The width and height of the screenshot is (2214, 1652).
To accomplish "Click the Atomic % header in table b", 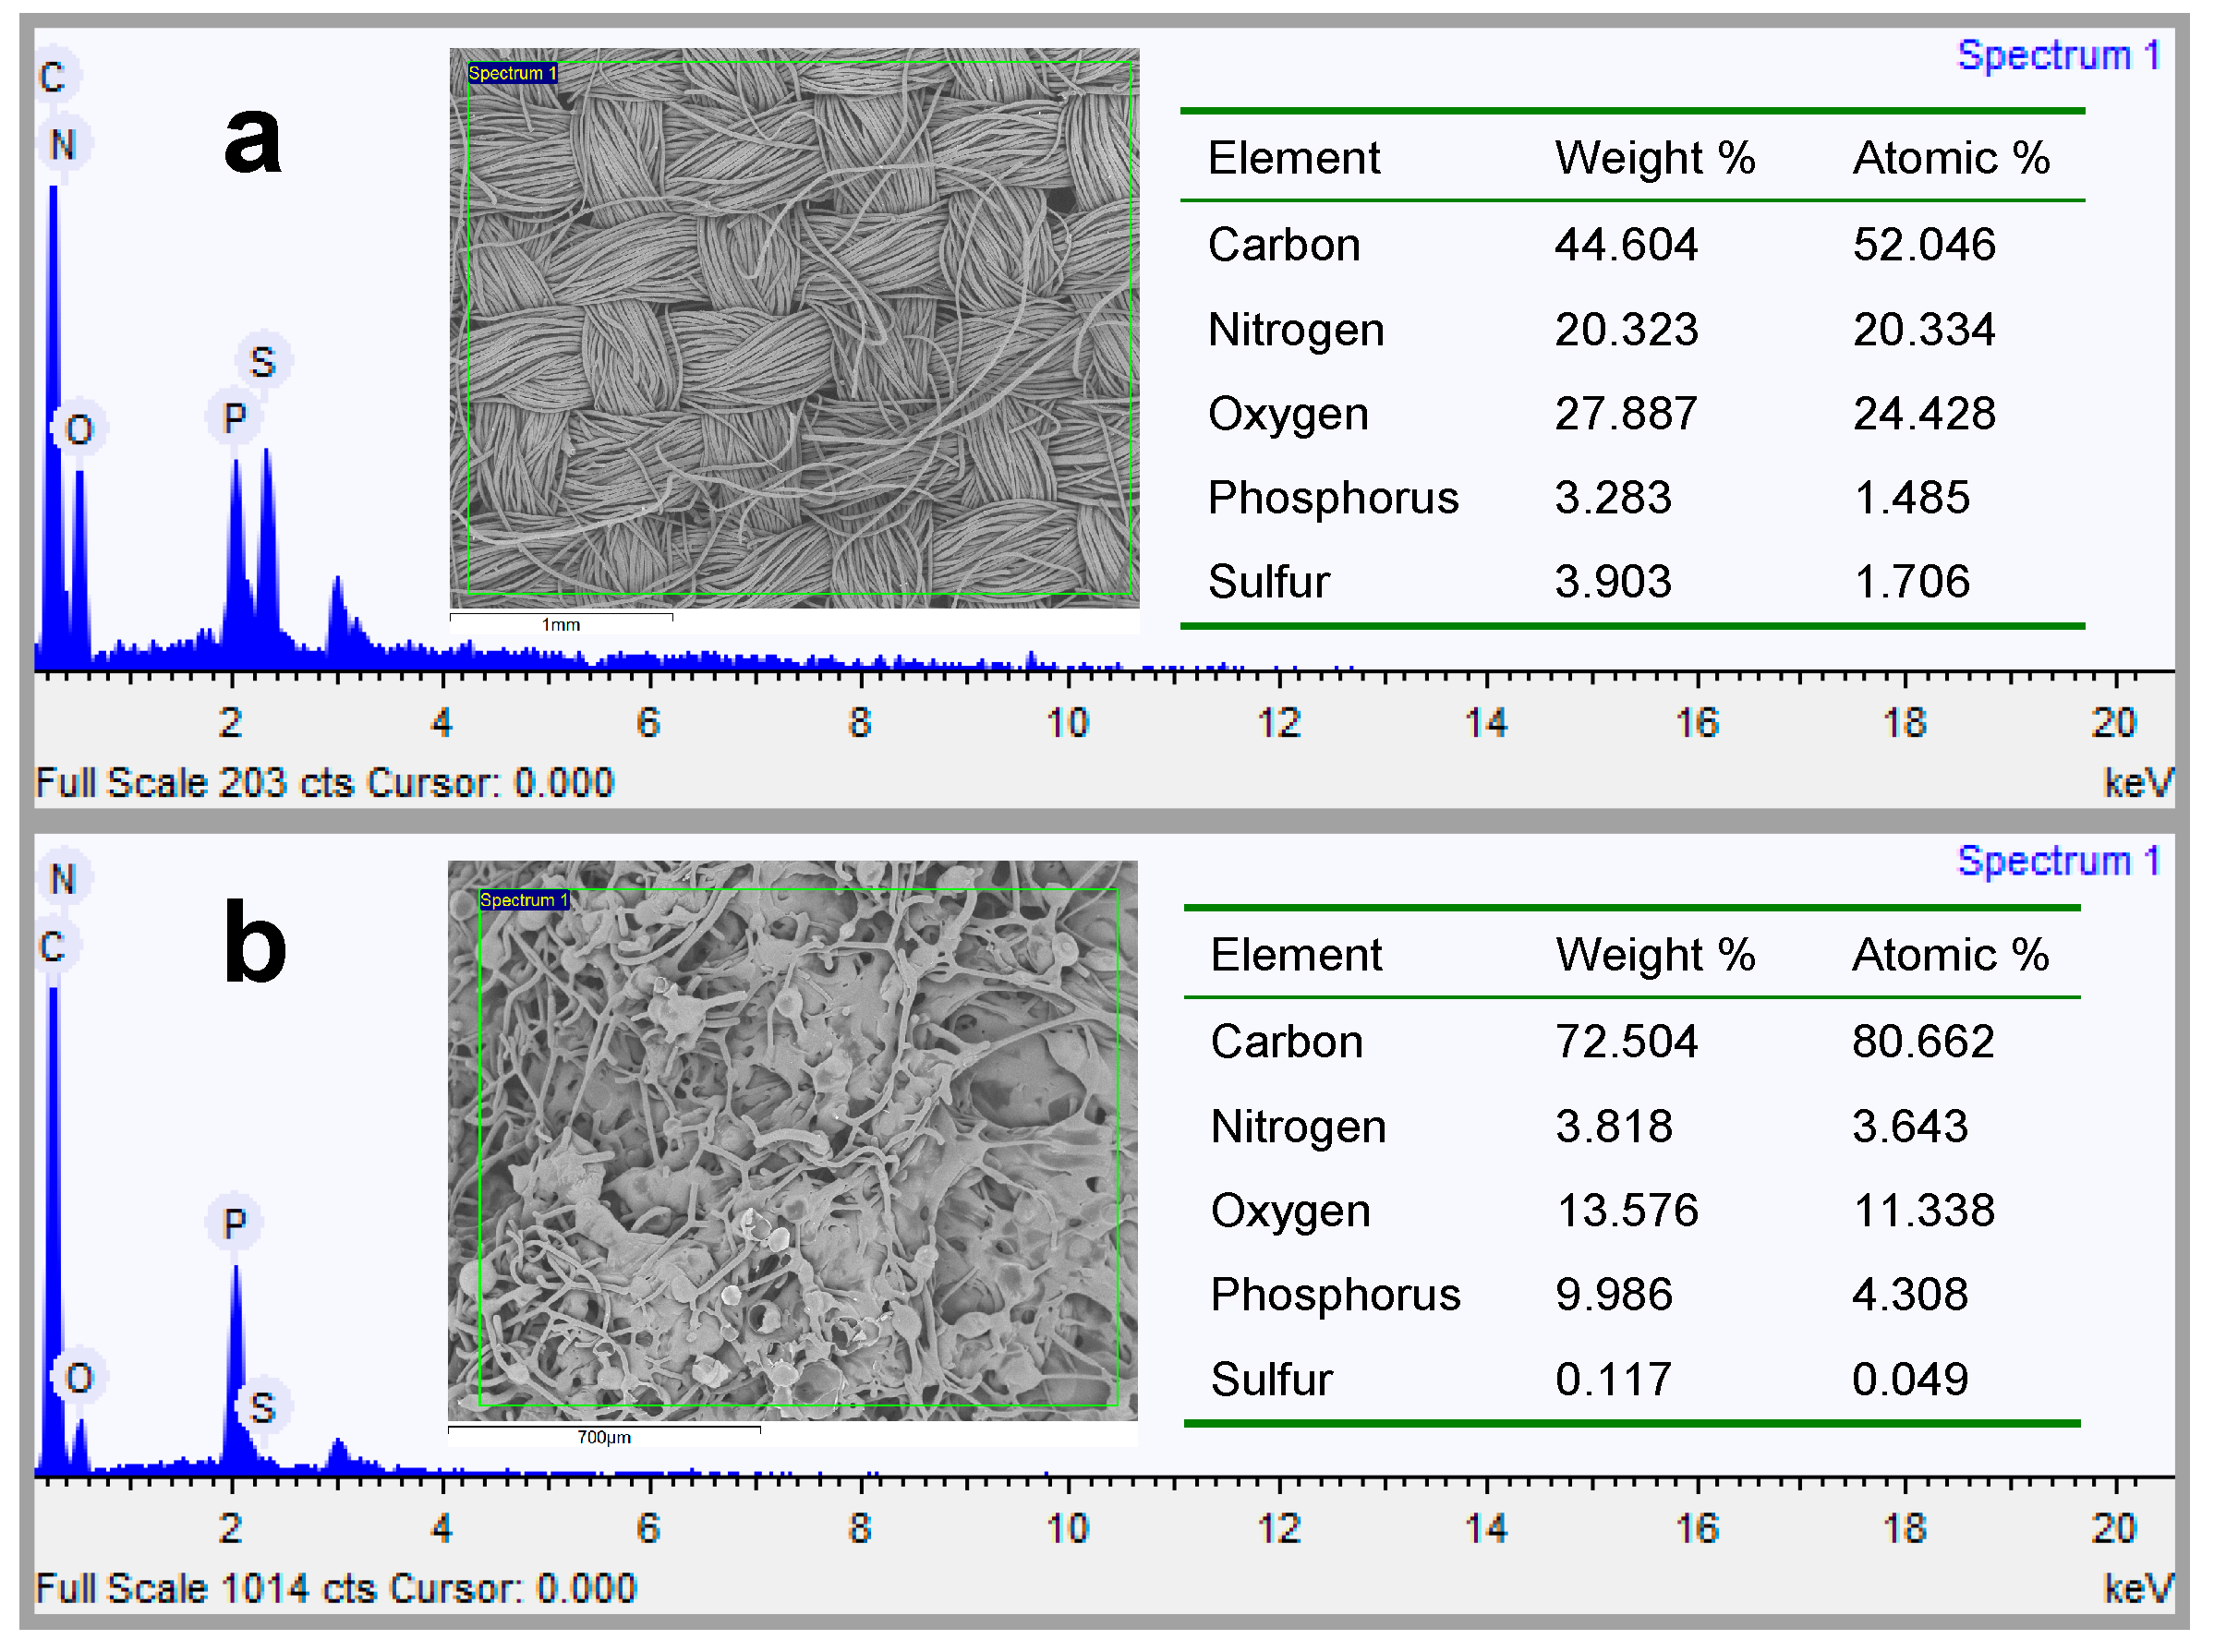I will point(1951,955).
